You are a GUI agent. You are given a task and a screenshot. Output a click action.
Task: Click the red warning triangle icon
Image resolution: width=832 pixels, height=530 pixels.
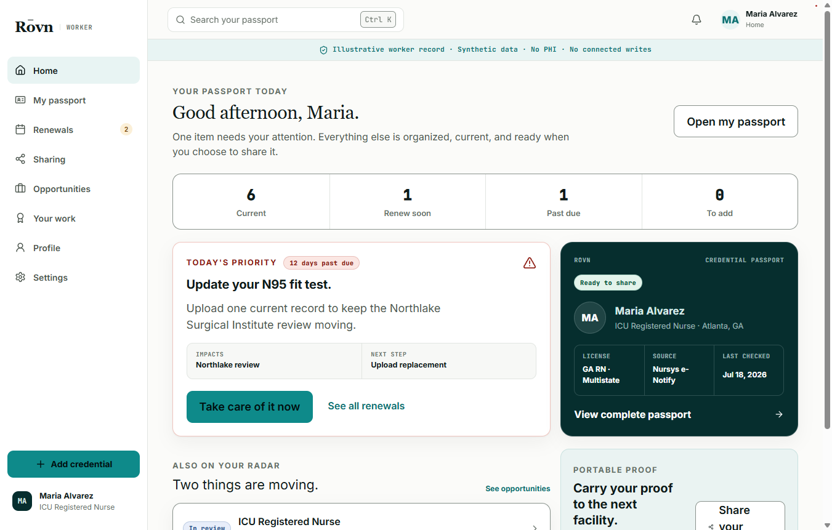[x=530, y=263]
